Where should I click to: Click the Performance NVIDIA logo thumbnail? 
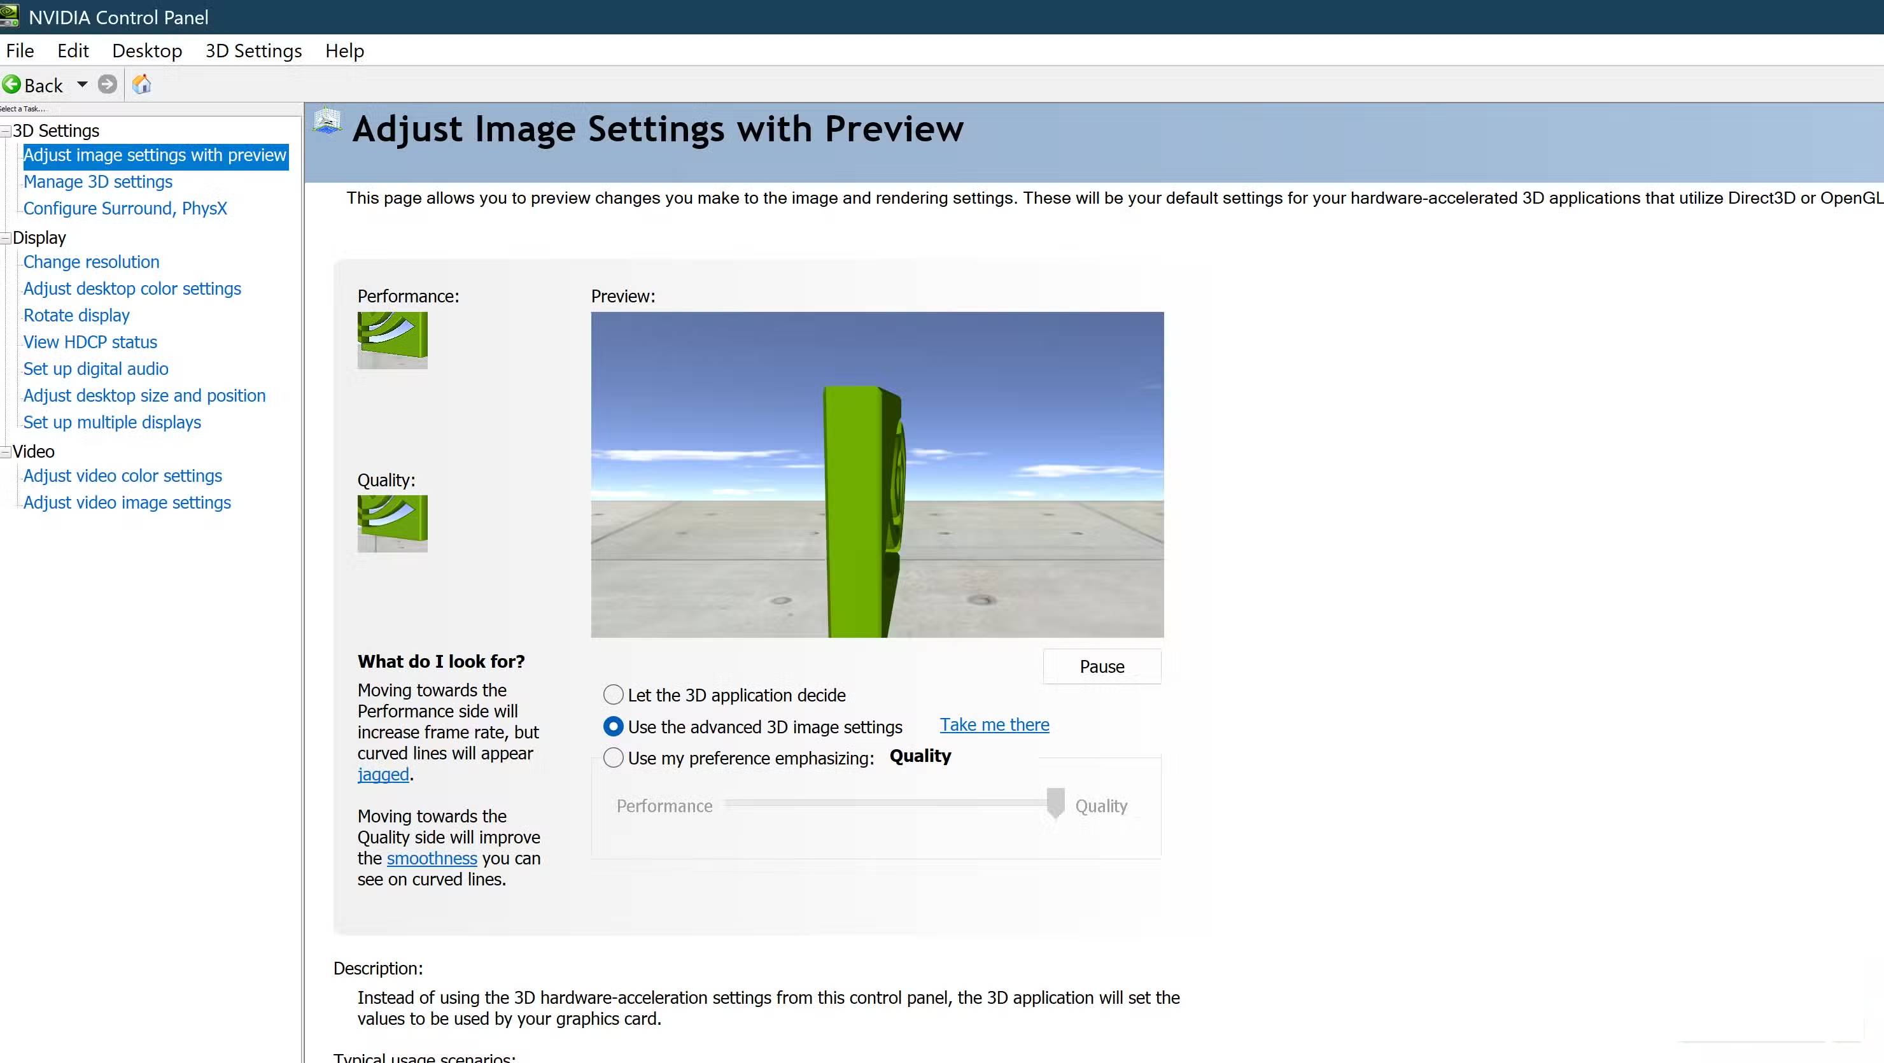coord(392,340)
